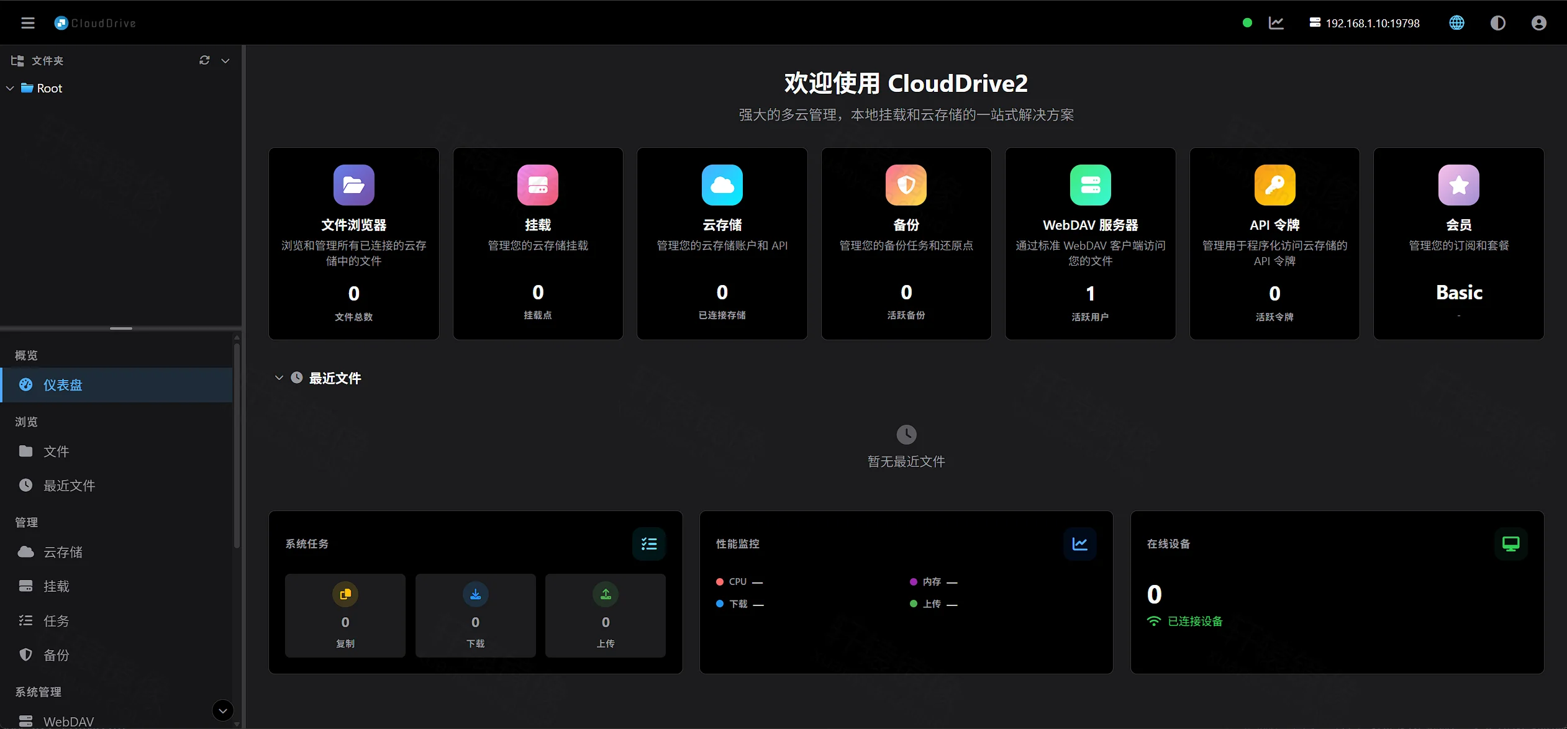Open 文件 in the sidebar
The width and height of the screenshot is (1567, 729).
[x=117, y=451]
